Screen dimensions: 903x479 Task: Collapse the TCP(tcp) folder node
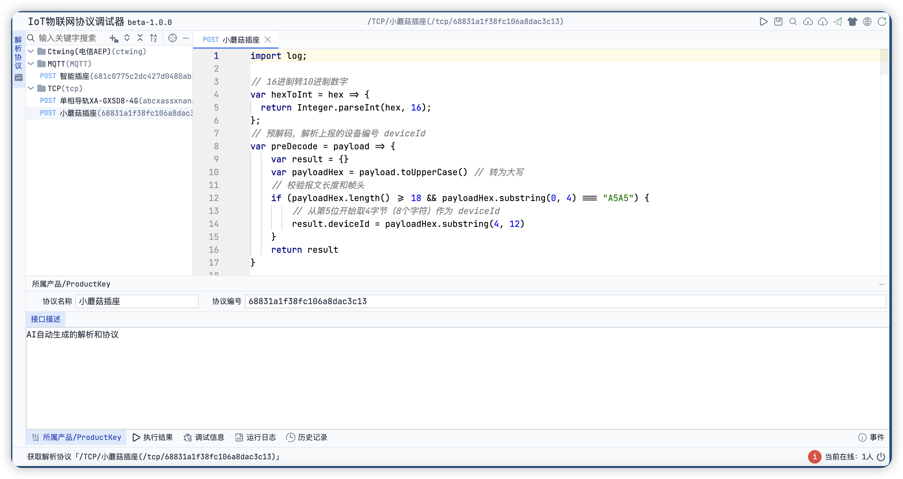click(x=31, y=88)
